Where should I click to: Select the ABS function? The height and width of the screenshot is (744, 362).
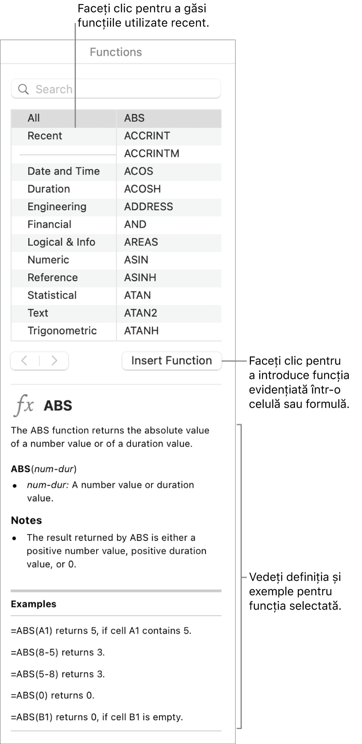coord(134,118)
